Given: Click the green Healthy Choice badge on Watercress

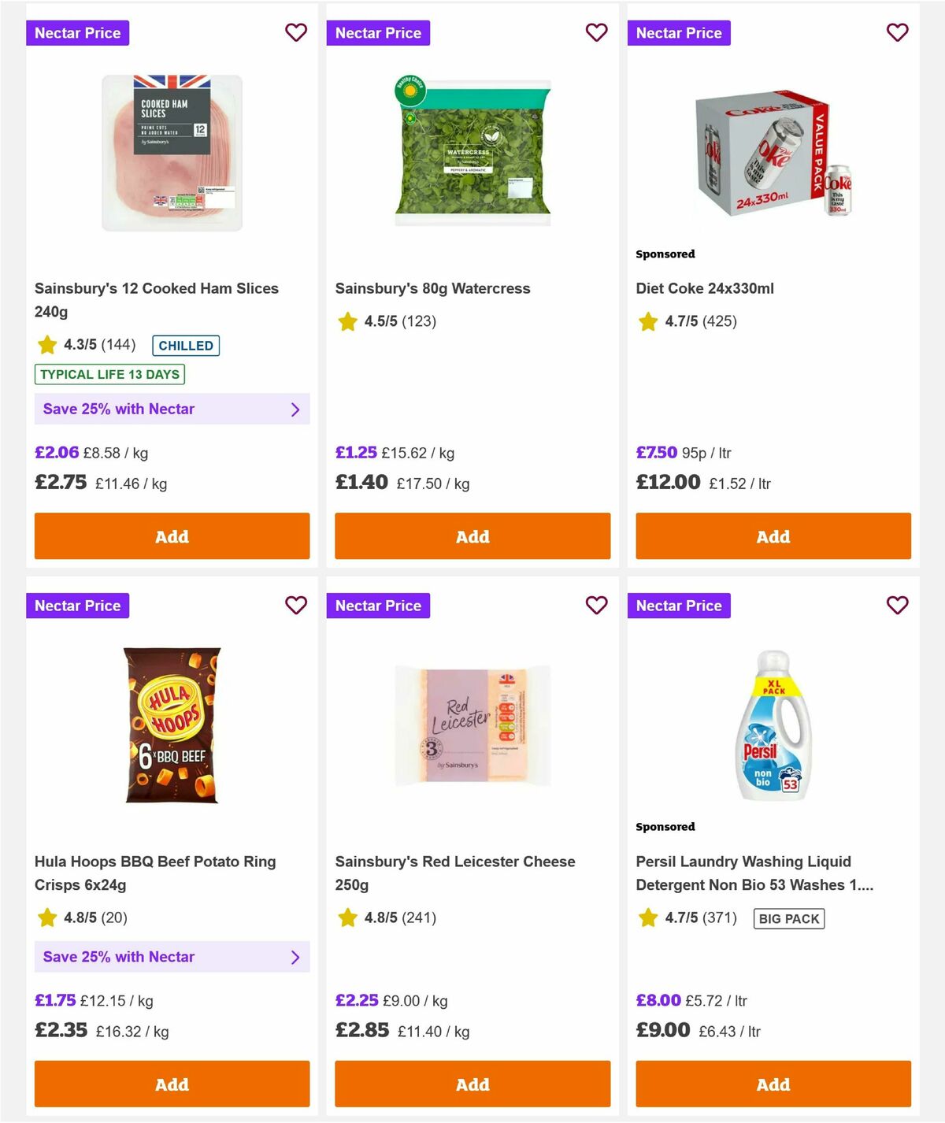Looking at the screenshot, I should point(412,92).
